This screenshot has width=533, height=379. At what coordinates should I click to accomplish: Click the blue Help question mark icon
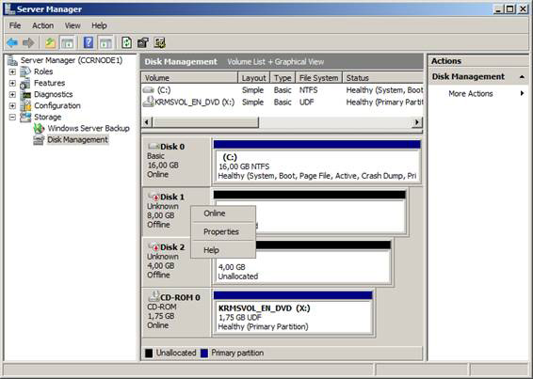89,43
